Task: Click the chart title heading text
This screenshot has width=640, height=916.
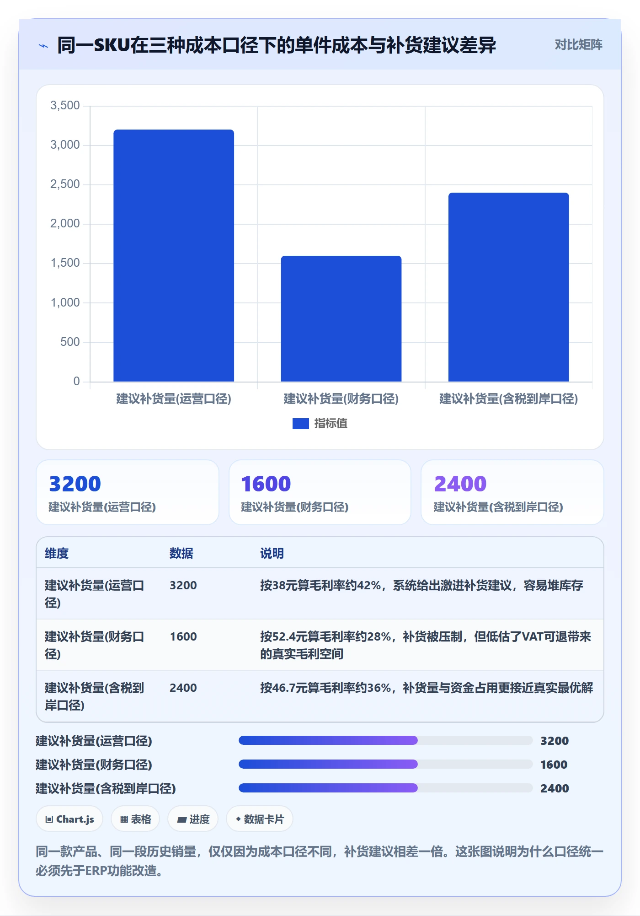Action: pyautogui.click(x=277, y=45)
